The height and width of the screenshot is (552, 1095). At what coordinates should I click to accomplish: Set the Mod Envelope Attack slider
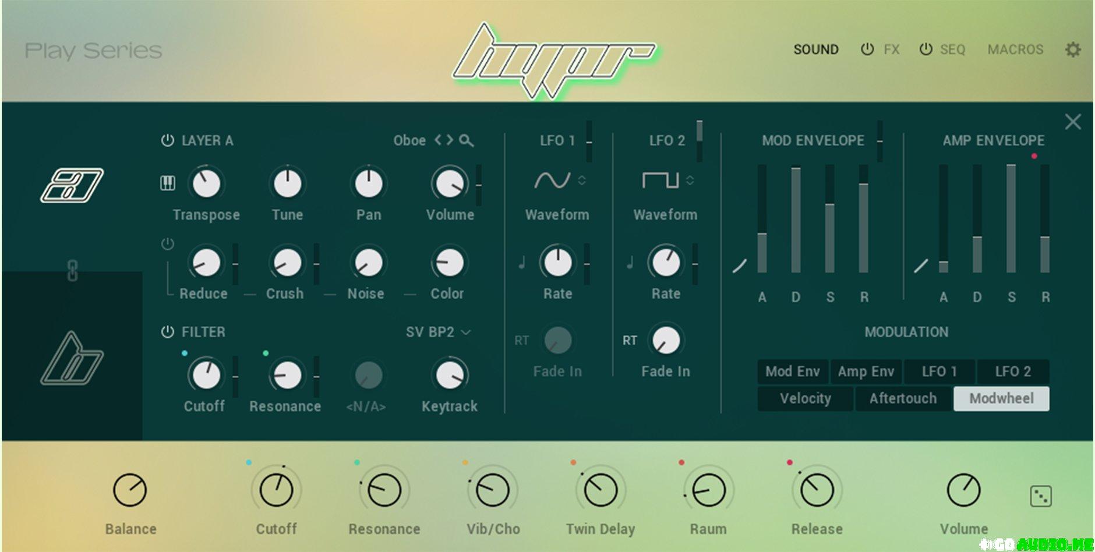pos(762,219)
